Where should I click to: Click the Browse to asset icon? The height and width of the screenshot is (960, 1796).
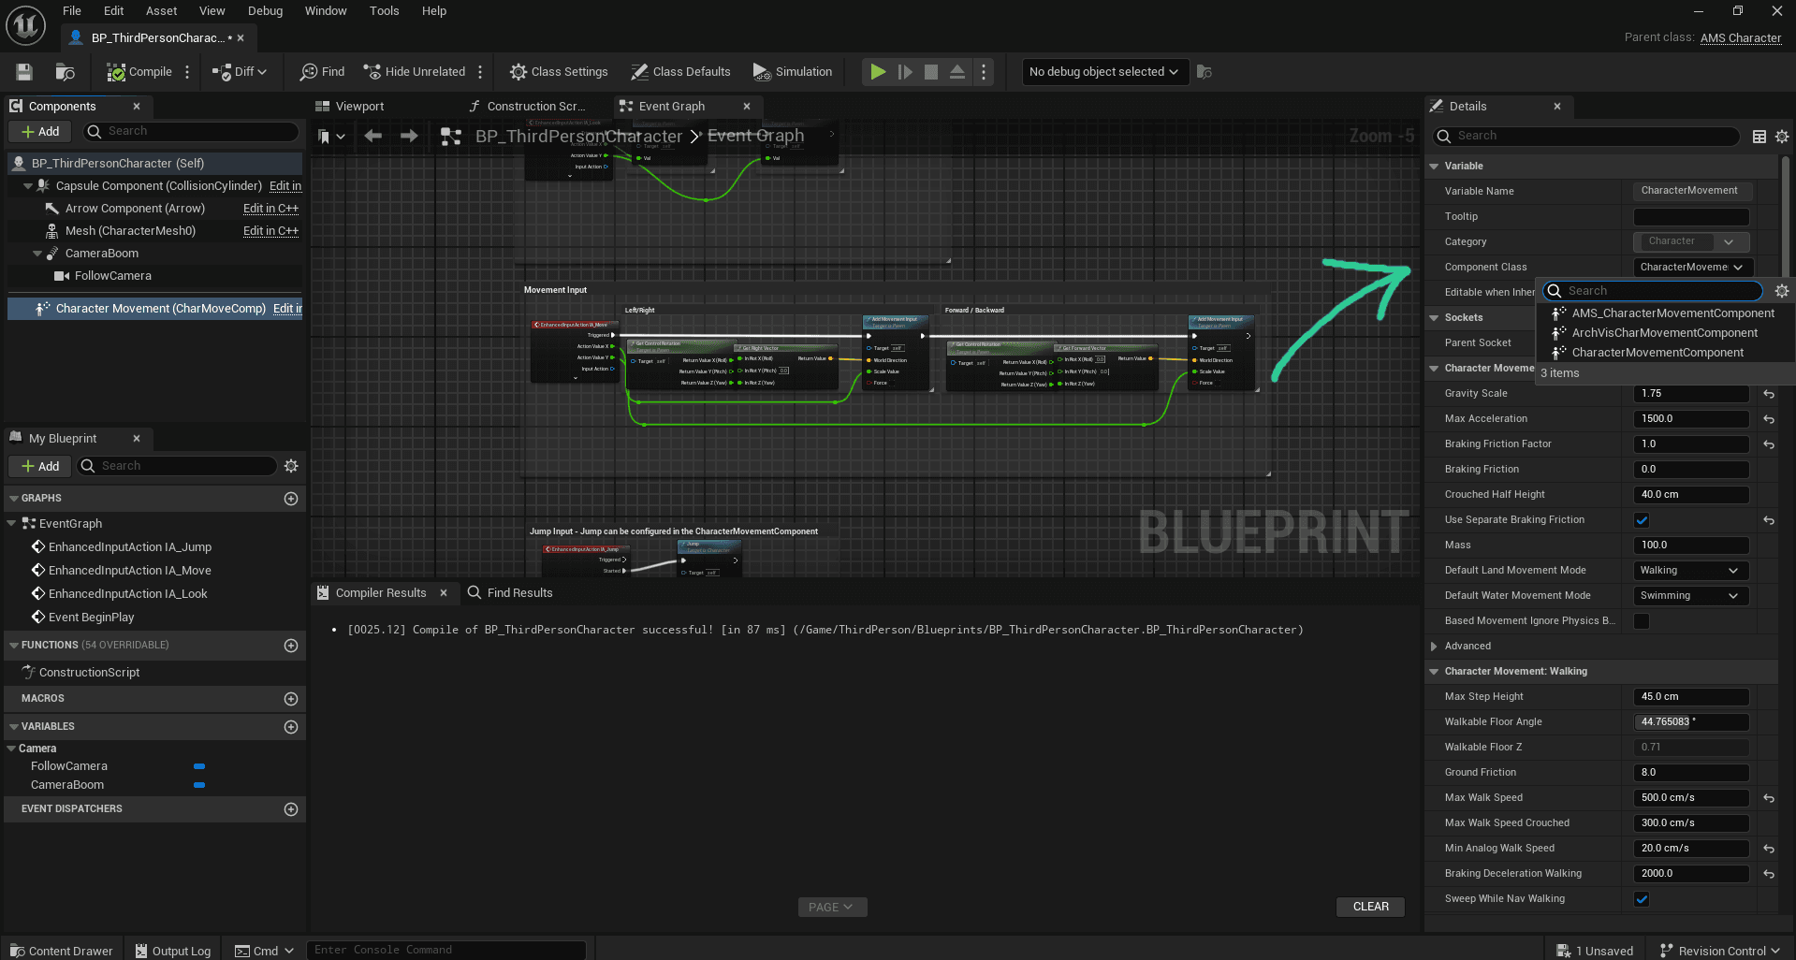coord(65,72)
